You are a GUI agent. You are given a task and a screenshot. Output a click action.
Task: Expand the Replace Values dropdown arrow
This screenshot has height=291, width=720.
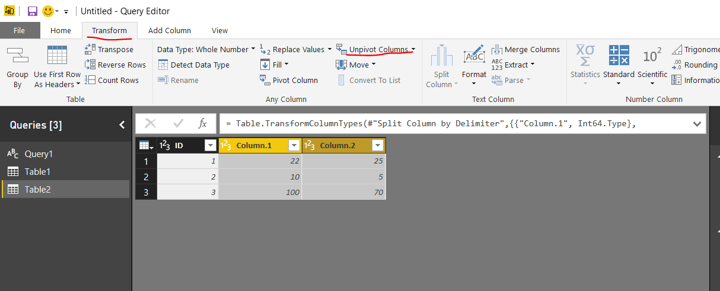click(x=330, y=49)
